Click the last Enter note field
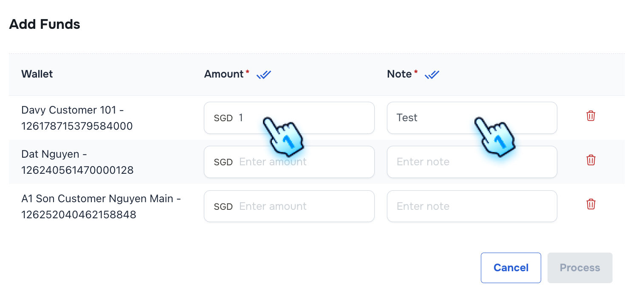638x306 pixels. point(471,206)
